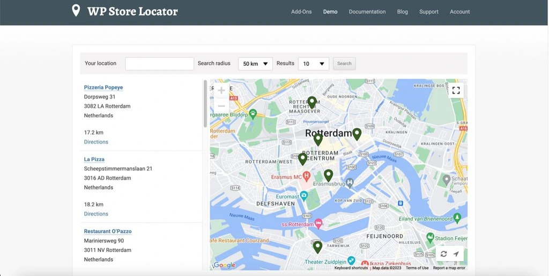Click the Eiland van Brienenoord tree icon
Viewport: 549px width, 276px height.
coord(457,218)
